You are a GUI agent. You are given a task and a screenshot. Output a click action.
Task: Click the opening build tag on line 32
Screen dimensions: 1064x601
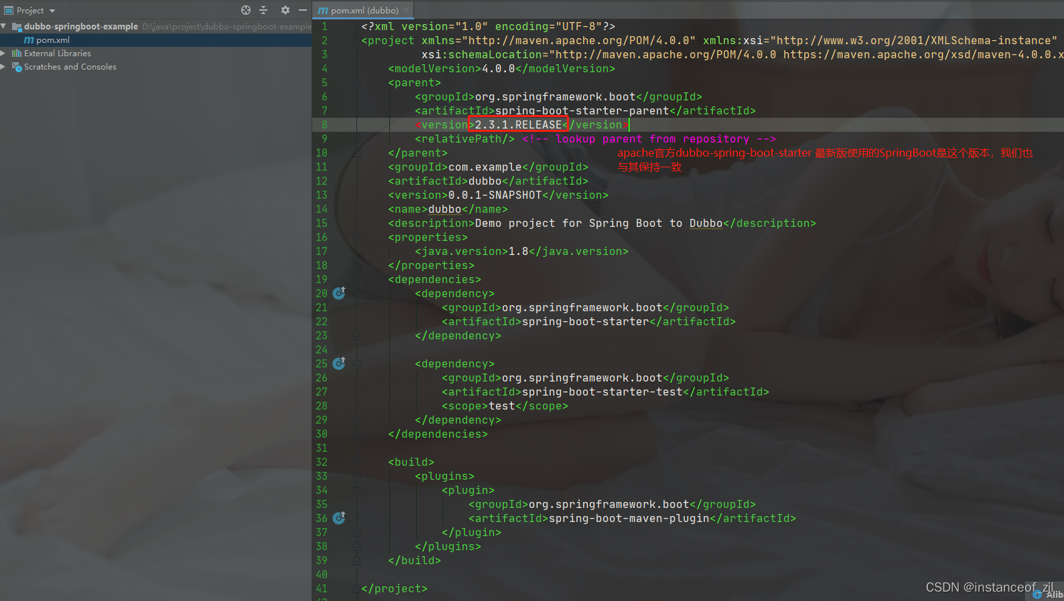click(411, 462)
